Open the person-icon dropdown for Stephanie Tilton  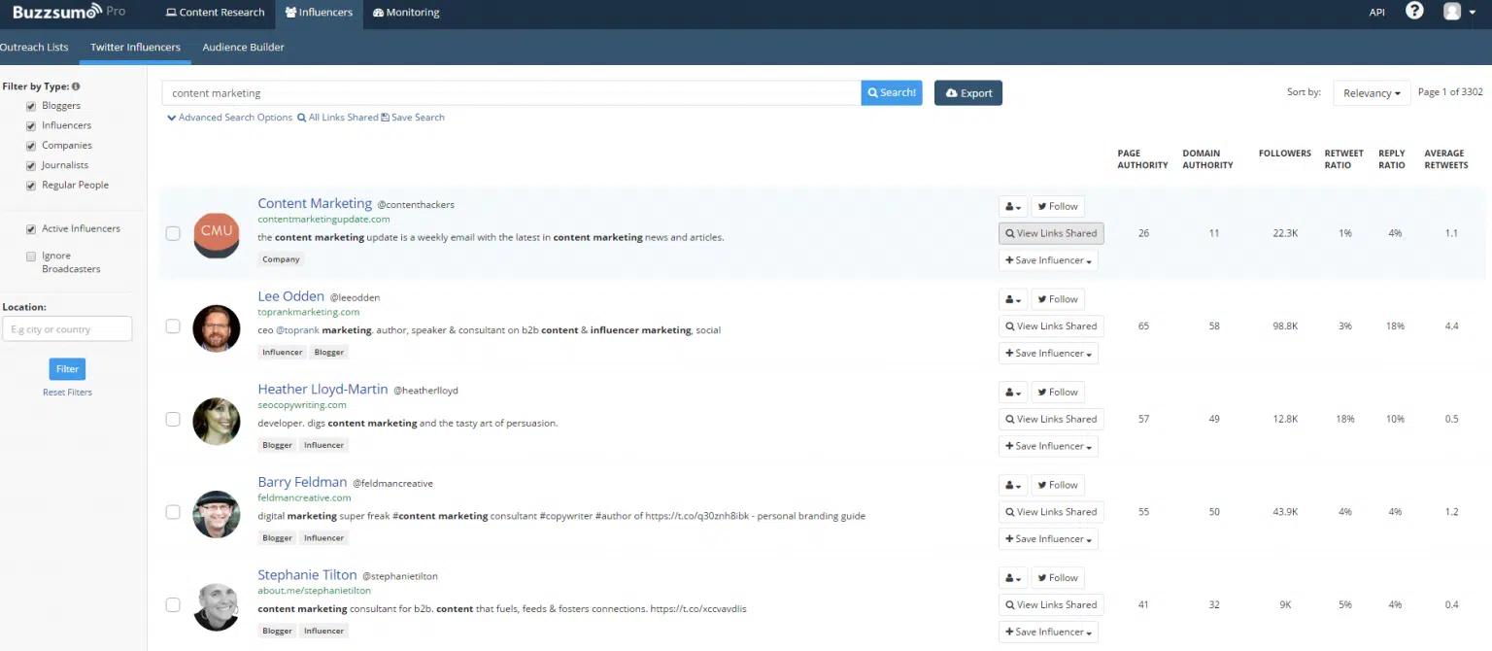click(x=1012, y=578)
